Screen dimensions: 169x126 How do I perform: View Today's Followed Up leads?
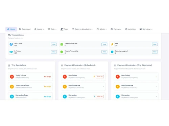click(x=104, y=52)
